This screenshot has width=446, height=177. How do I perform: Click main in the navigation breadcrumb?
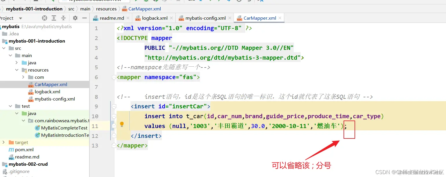click(x=85, y=9)
